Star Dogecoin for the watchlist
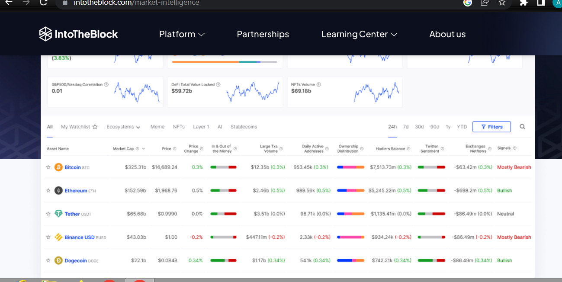This screenshot has height=282, width=562. point(48,260)
